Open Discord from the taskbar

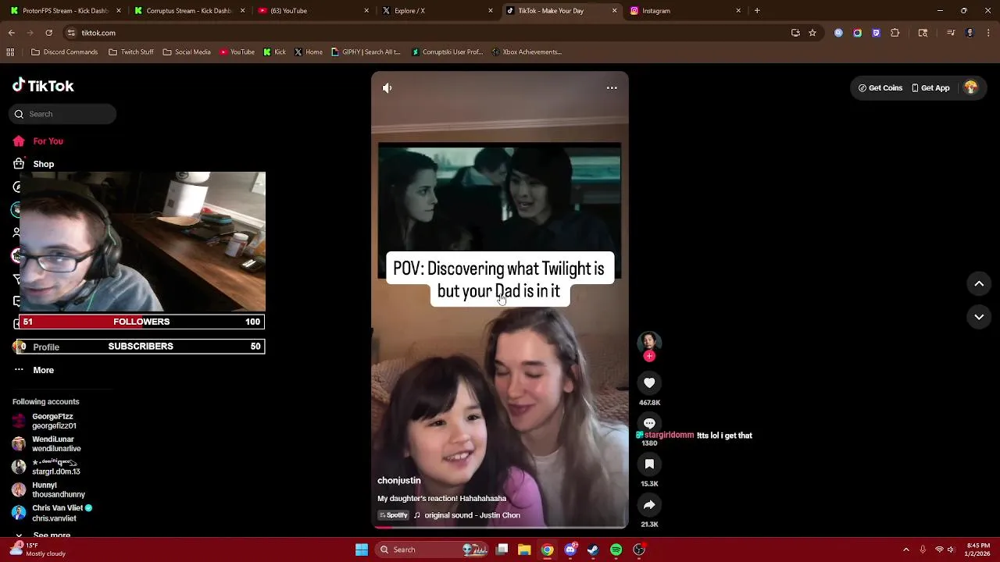[x=570, y=550]
